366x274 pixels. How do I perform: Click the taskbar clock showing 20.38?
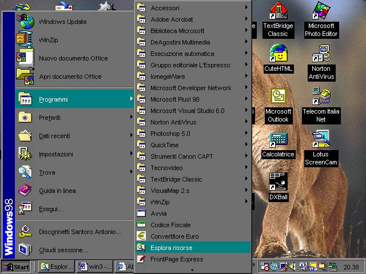tap(351, 267)
